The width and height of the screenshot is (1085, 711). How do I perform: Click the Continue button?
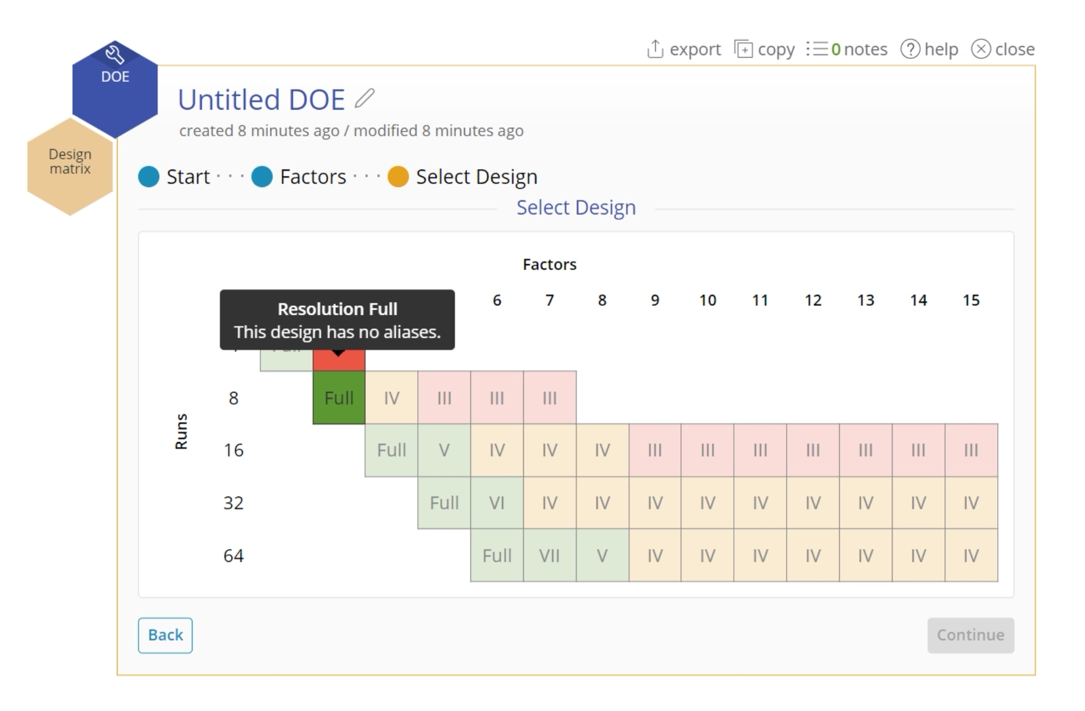pyautogui.click(x=971, y=635)
